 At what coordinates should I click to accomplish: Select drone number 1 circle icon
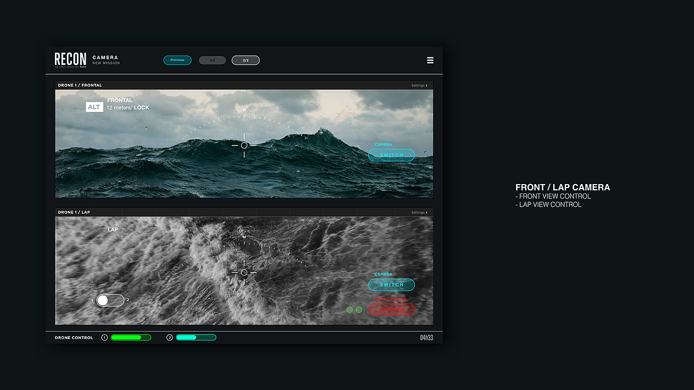[105, 338]
